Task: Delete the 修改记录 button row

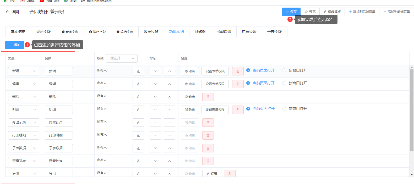Action: click(x=208, y=123)
